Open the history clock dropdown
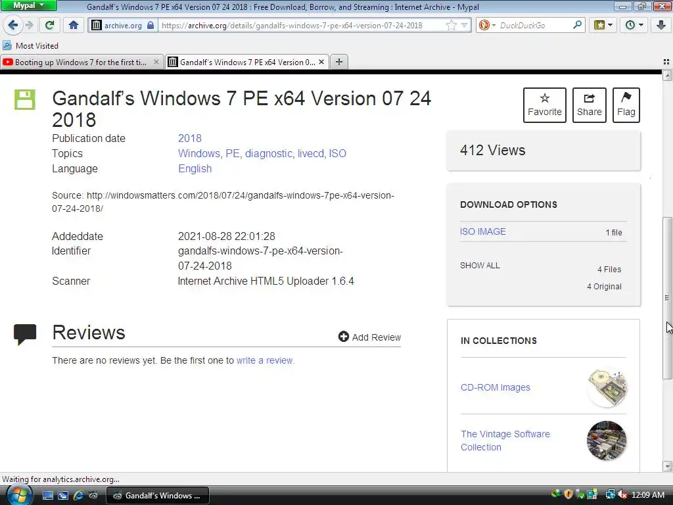Image resolution: width=673 pixels, height=505 pixels. tap(634, 26)
